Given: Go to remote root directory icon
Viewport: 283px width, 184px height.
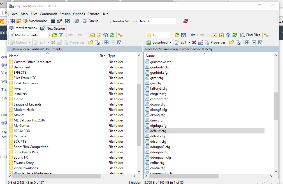Looking at the screenshot, I should tap(221, 35).
